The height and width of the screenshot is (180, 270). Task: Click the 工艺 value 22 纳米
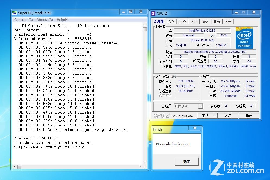coord(181,45)
